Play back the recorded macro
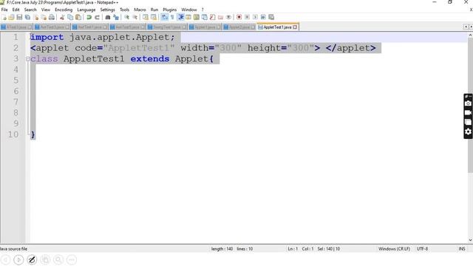The width and height of the screenshot is (473, 266). coord(255,17)
